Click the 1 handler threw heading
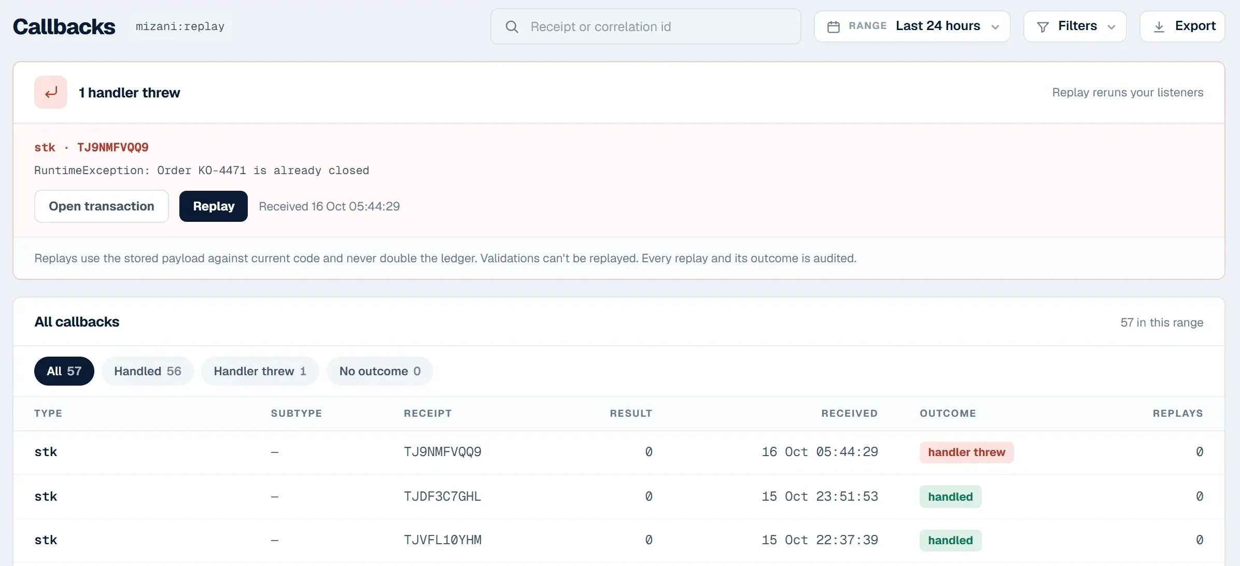This screenshot has height=566, width=1240. (x=130, y=93)
